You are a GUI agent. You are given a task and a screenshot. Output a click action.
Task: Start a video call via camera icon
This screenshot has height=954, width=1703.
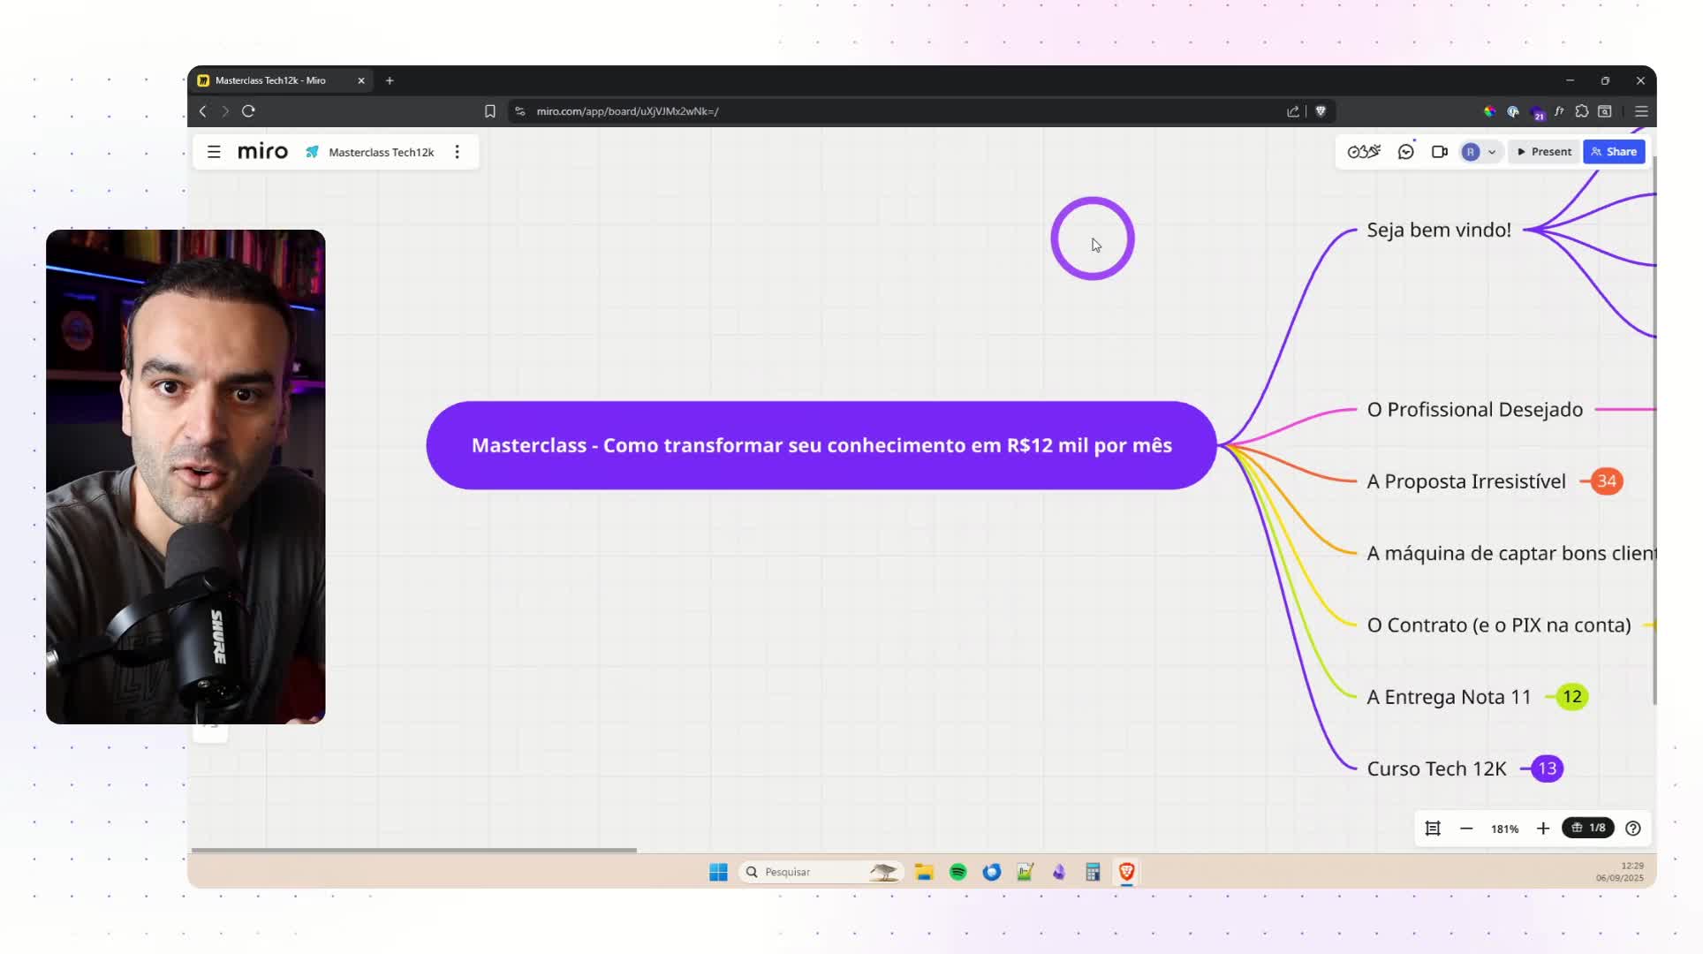[1439, 151]
